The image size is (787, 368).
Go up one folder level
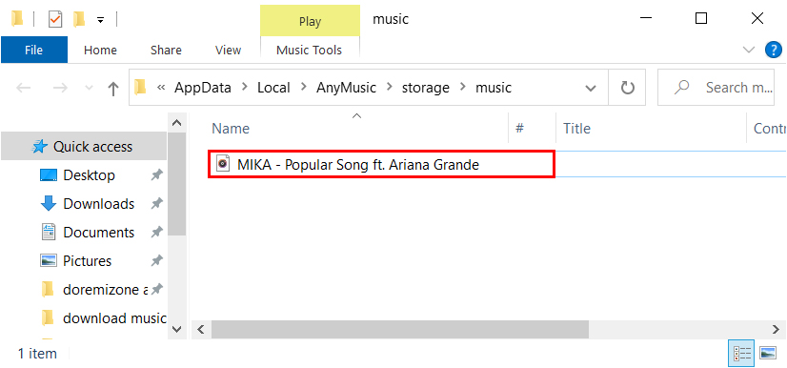(x=113, y=89)
